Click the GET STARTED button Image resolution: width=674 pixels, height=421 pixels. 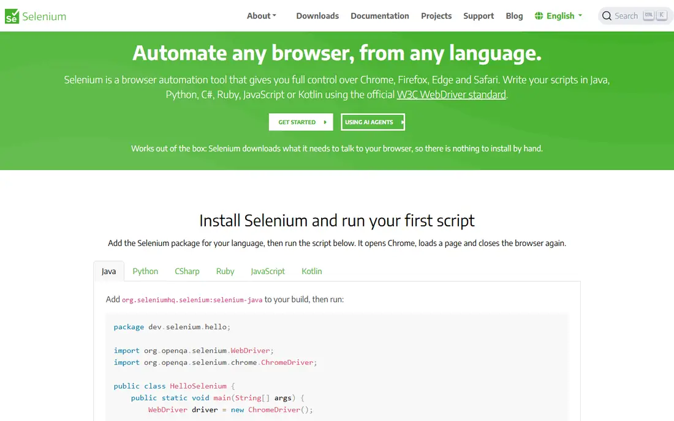[301, 122]
